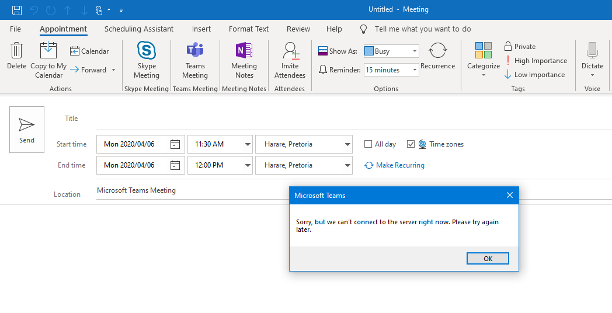The width and height of the screenshot is (612, 313).
Task: Click the Show As status icon
Action: coord(323,51)
